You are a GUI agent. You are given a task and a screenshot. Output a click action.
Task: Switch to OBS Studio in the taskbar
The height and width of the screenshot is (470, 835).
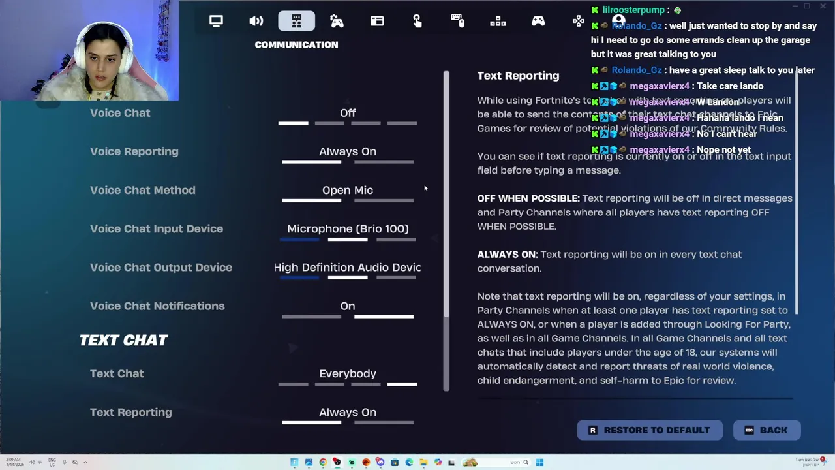coord(337,462)
